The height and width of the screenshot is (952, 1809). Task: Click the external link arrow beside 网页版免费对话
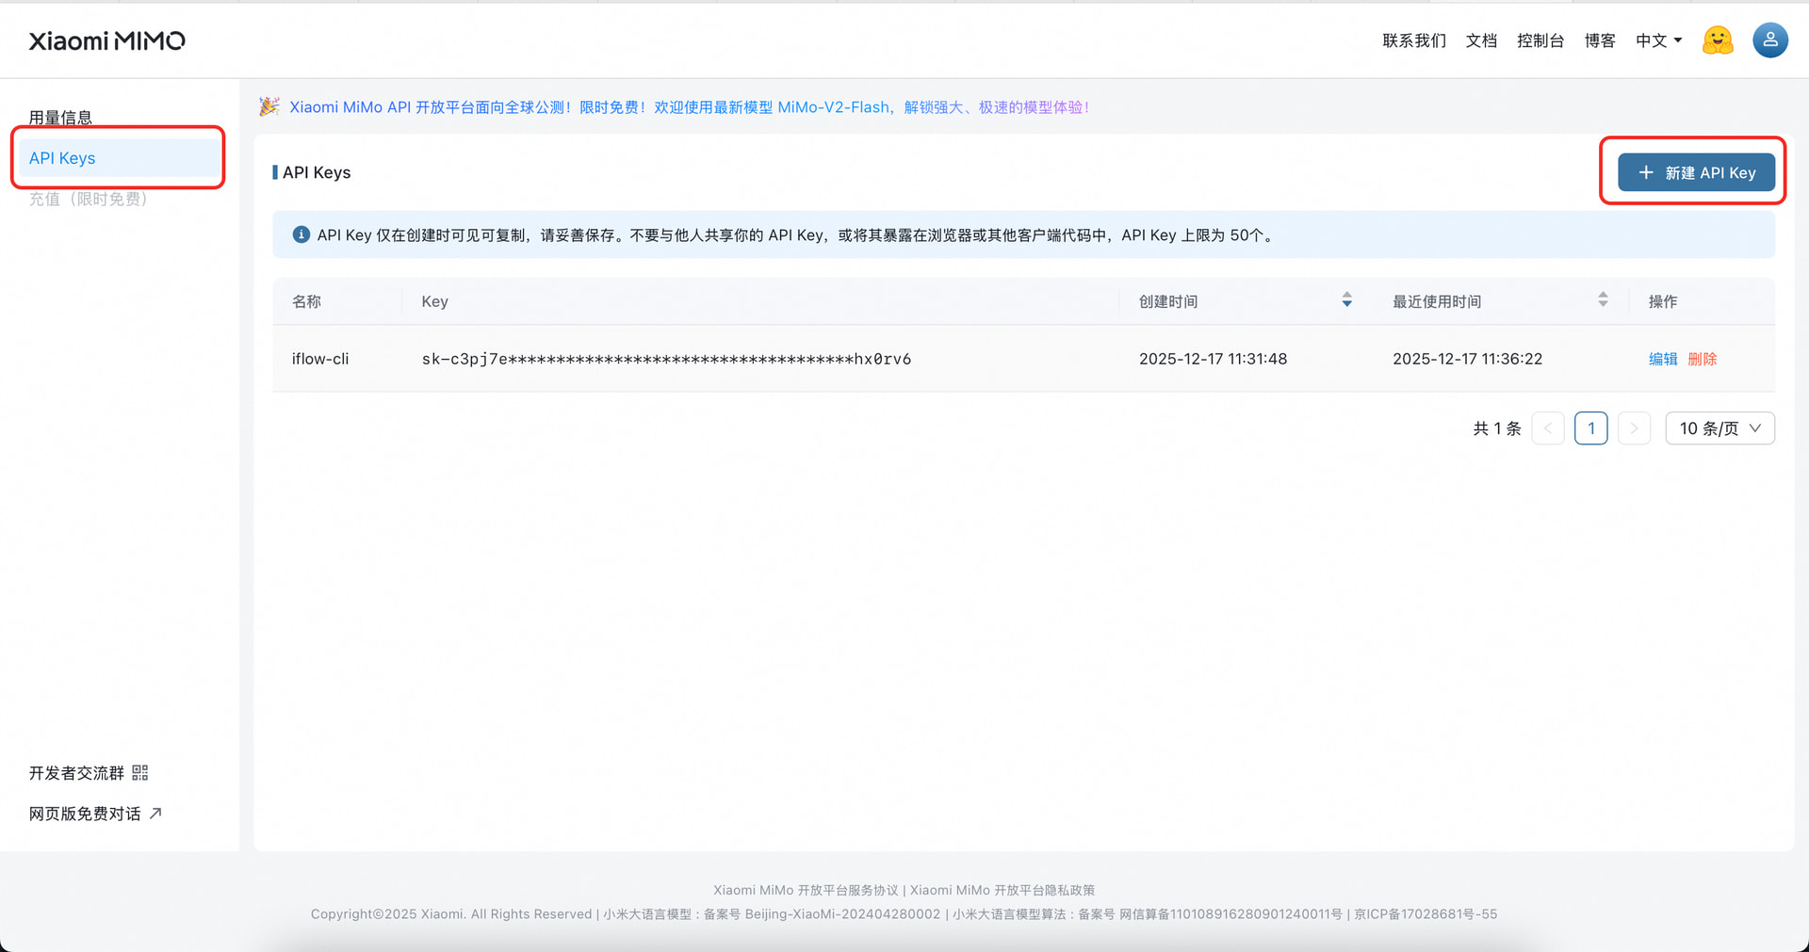156,812
